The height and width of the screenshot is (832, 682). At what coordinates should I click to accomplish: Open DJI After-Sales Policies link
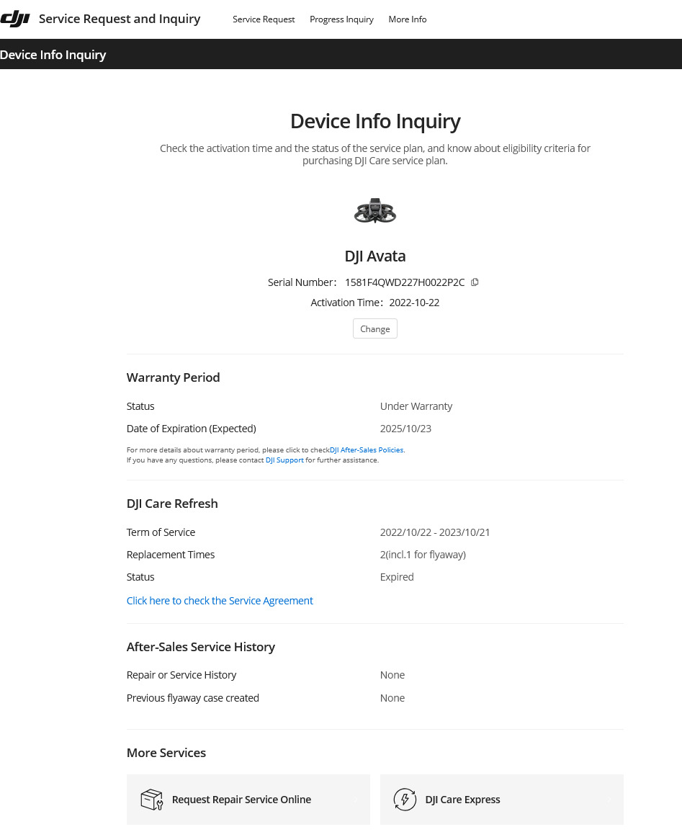[x=367, y=450]
